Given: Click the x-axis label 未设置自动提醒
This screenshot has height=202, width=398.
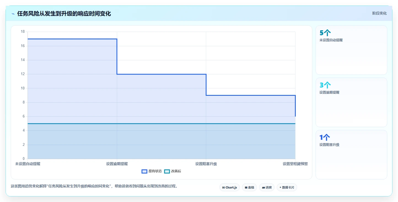Looking at the screenshot, I should (28, 164).
